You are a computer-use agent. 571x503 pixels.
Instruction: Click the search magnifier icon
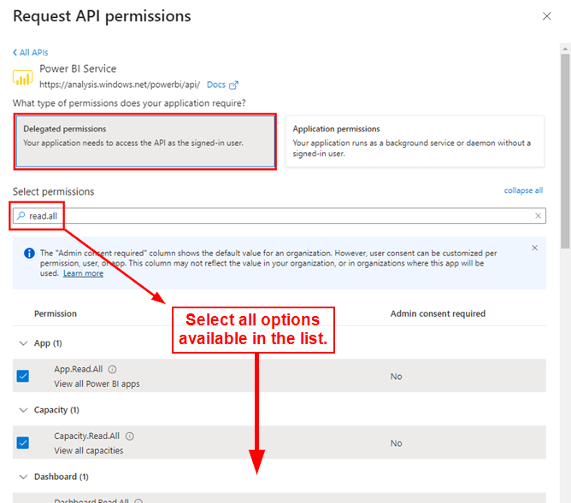pyautogui.click(x=21, y=216)
